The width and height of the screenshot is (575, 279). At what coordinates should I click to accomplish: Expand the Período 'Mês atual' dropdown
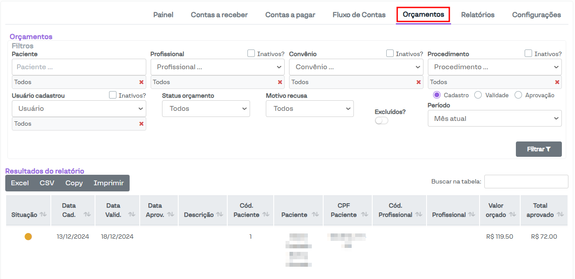pyautogui.click(x=494, y=119)
